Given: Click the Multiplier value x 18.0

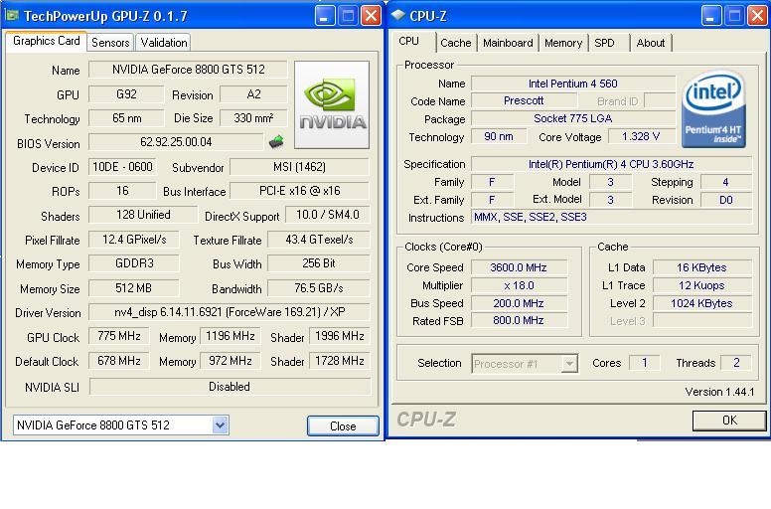Looking at the screenshot, I should point(519,285).
